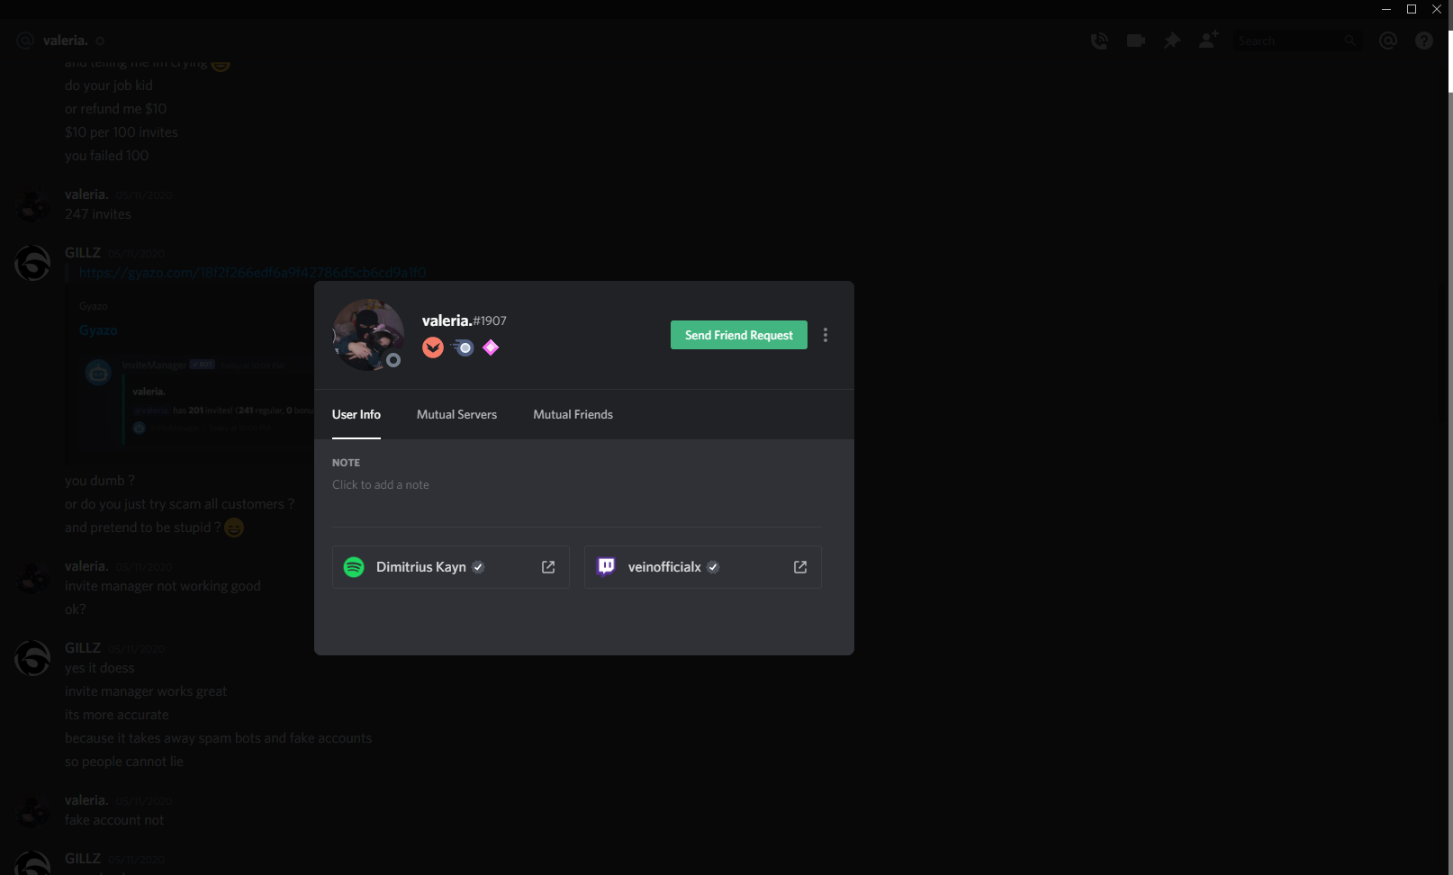The height and width of the screenshot is (875, 1453).
Task: Click the HypeSquad Bravery badge
Action: coord(433,347)
